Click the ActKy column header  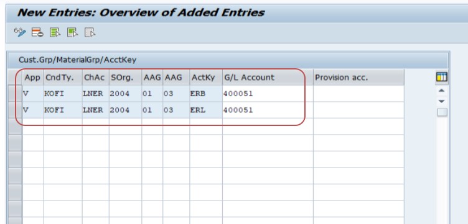[206, 78]
